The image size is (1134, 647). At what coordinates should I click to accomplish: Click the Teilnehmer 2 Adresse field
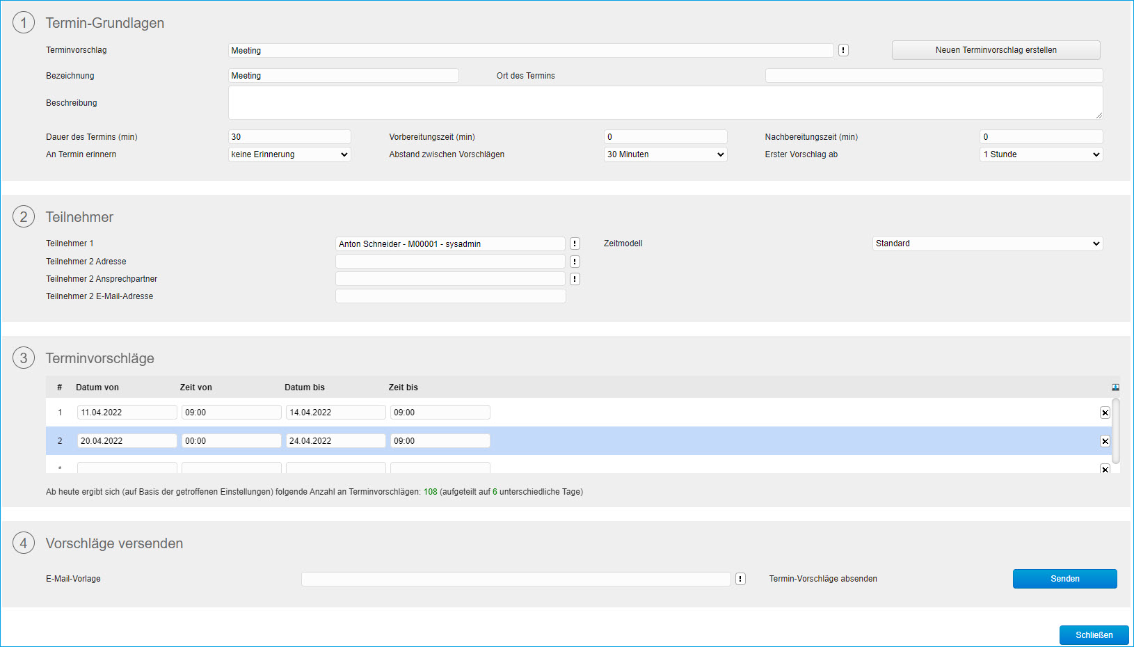tap(451, 262)
